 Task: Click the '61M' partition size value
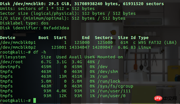[x=124, y=42]
